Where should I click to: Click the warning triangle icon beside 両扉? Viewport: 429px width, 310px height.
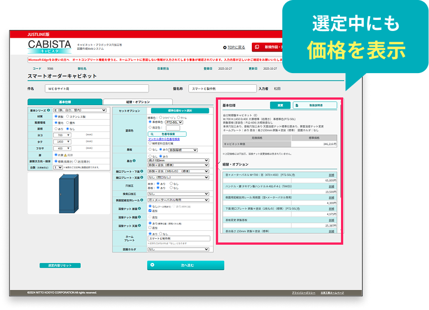pos(65,155)
